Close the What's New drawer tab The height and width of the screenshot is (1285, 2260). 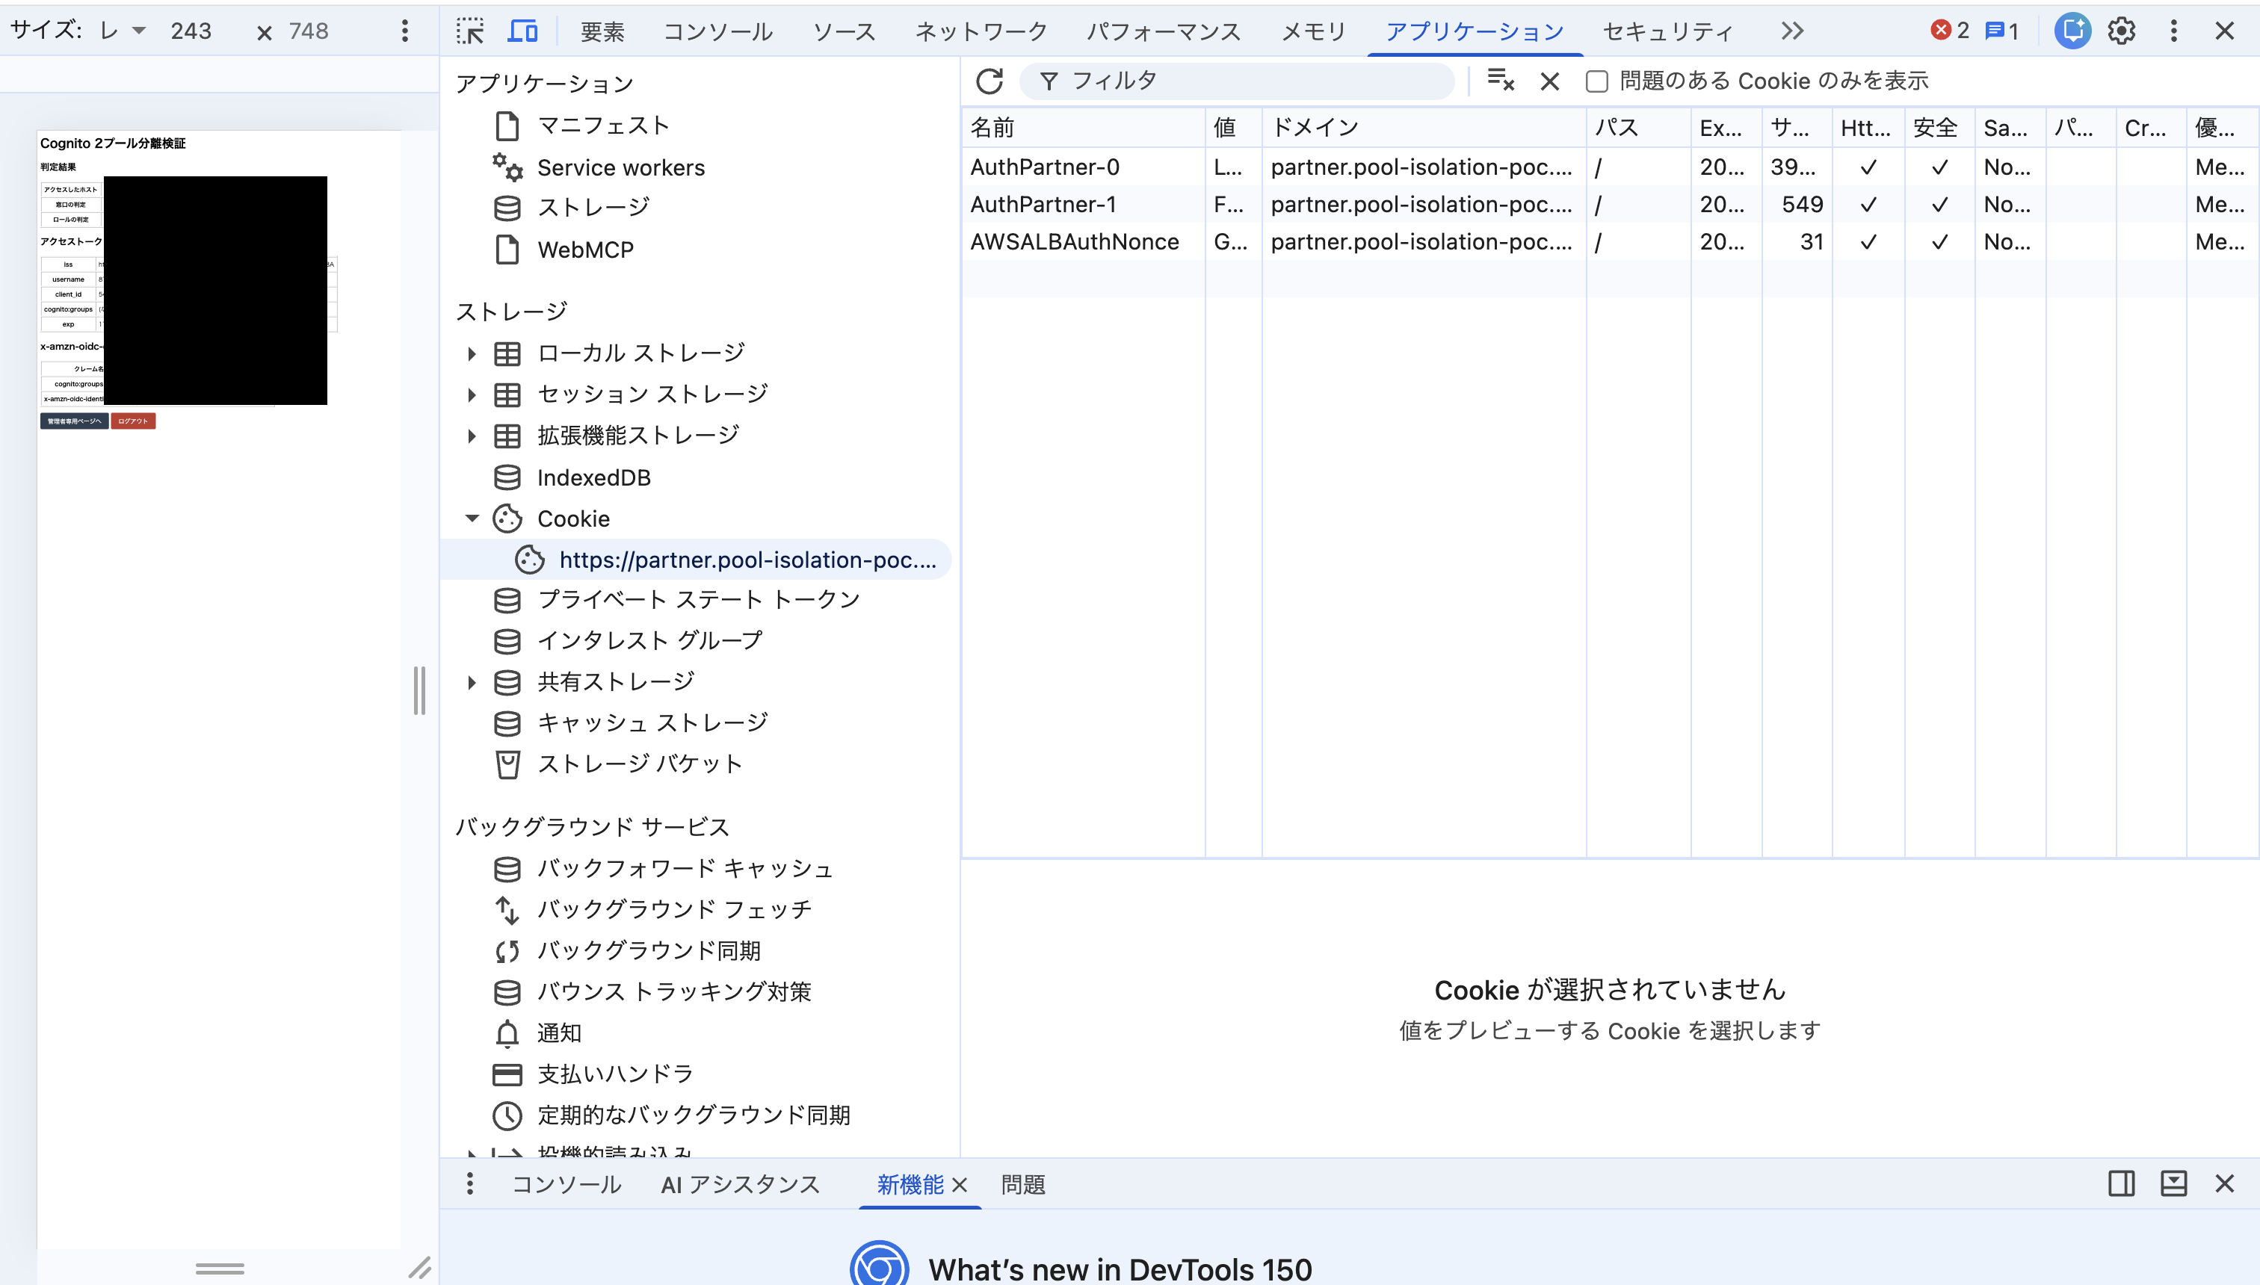[x=960, y=1184]
